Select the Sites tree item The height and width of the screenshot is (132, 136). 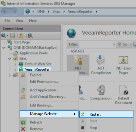tap(23, 59)
